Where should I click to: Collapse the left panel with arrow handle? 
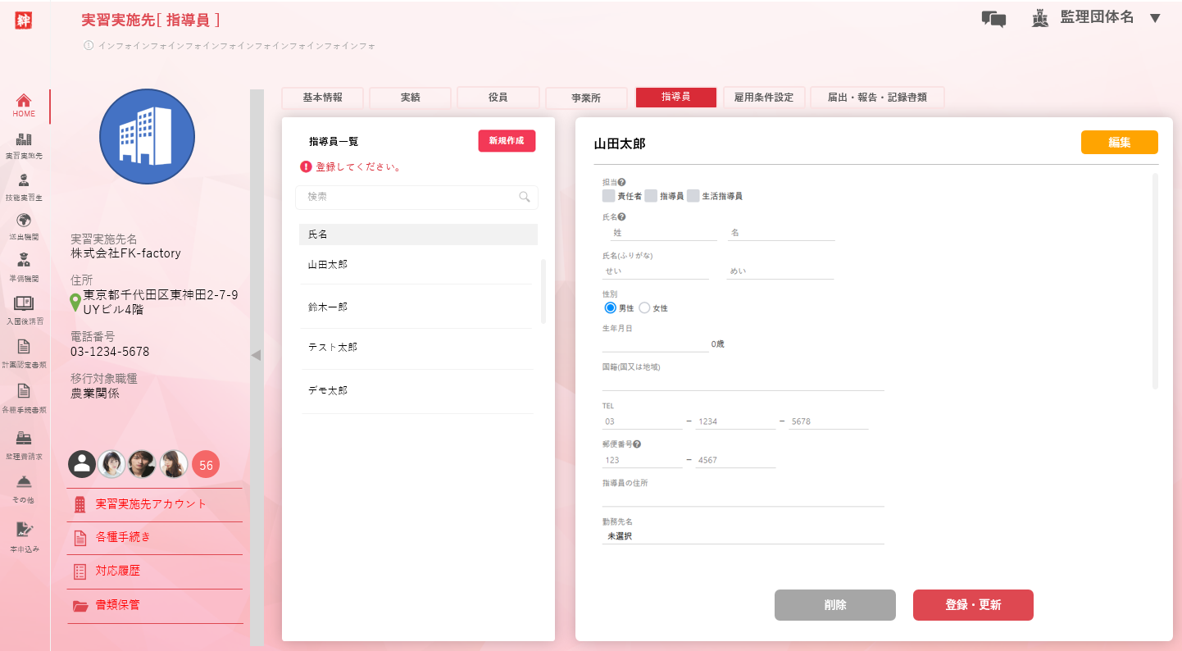[256, 355]
